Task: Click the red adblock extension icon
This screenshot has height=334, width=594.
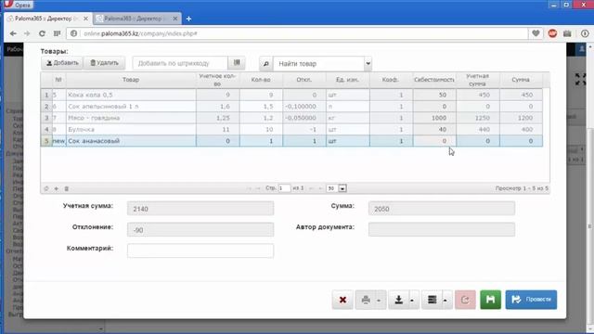Action: pos(552,33)
